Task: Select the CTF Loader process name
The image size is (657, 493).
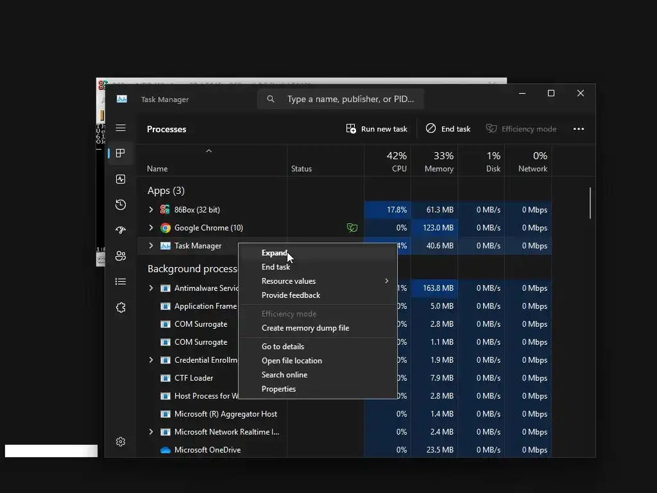Action: [x=194, y=378]
